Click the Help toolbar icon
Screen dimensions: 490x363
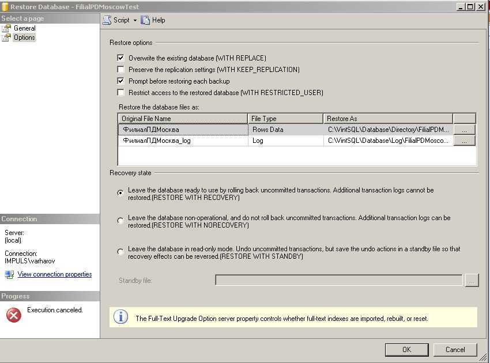pyautogui.click(x=145, y=20)
